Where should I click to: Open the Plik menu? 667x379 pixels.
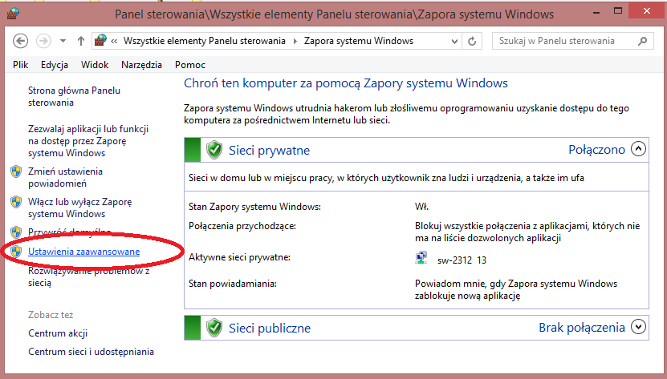(x=21, y=64)
